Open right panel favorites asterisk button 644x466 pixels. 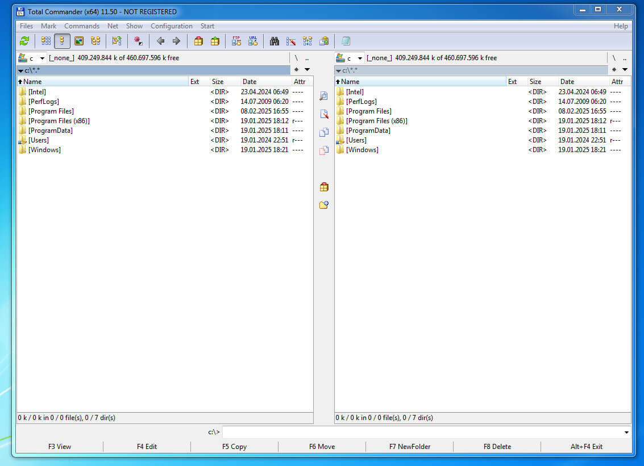click(614, 70)
